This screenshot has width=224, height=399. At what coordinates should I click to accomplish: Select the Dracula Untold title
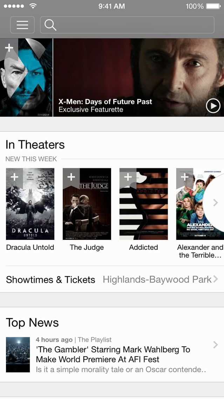pos(30,247)
